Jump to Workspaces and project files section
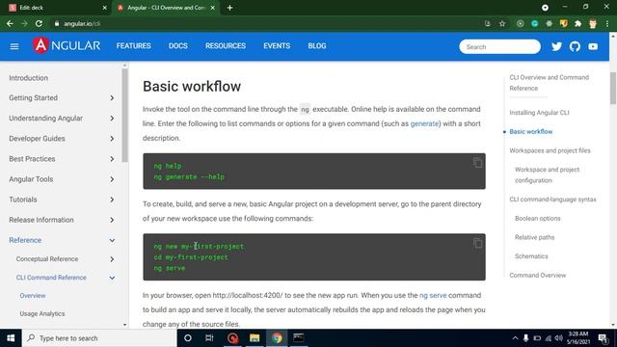 click(x=550, y=150)
